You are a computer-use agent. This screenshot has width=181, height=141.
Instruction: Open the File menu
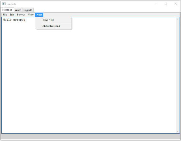click(x=5, y=15)
